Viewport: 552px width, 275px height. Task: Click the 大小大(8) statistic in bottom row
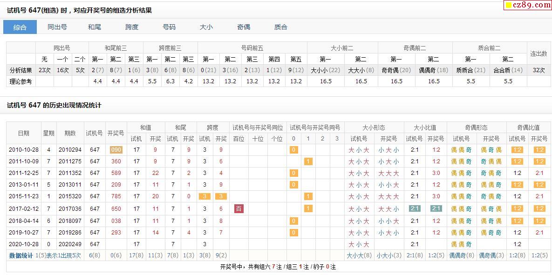(x=359, y=255)
